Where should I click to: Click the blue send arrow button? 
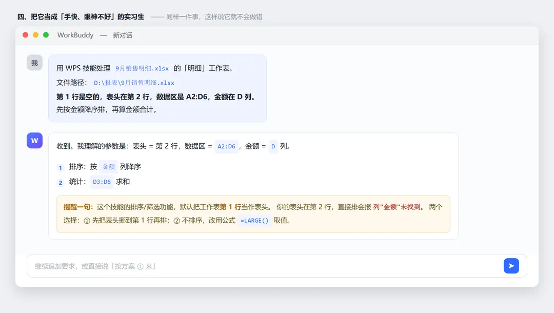click(511, 266)
